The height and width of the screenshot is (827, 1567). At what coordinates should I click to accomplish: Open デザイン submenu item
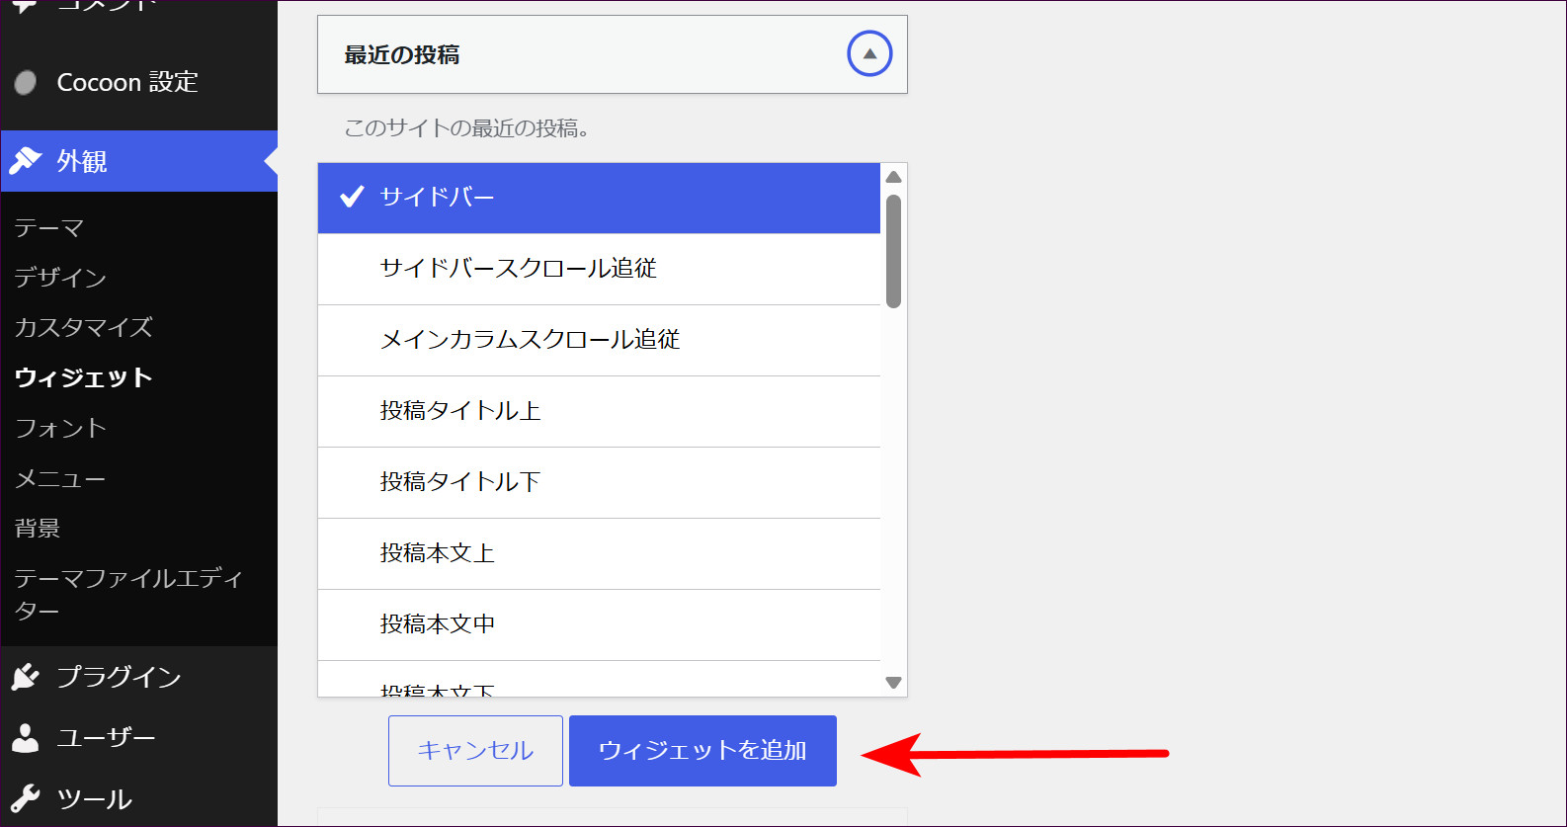[x=60, y=278]
